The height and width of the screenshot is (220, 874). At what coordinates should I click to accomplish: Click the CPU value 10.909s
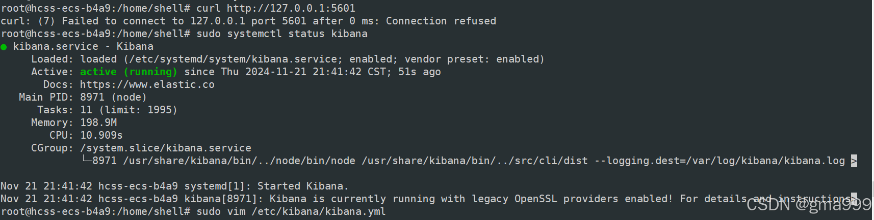(x=101, y=135)
